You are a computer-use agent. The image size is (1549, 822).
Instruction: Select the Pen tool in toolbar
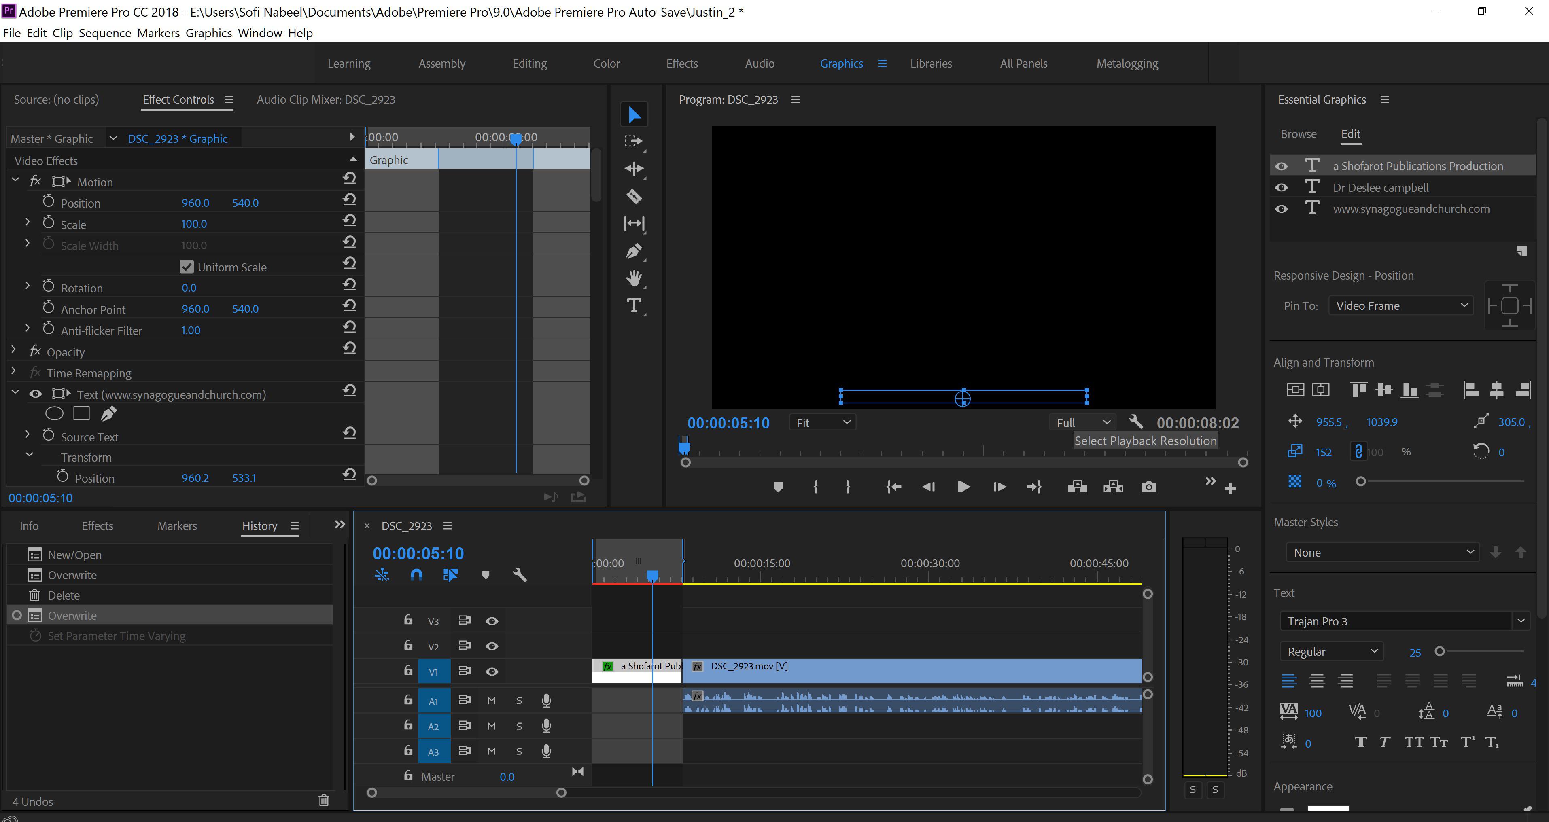coord(634,251)
